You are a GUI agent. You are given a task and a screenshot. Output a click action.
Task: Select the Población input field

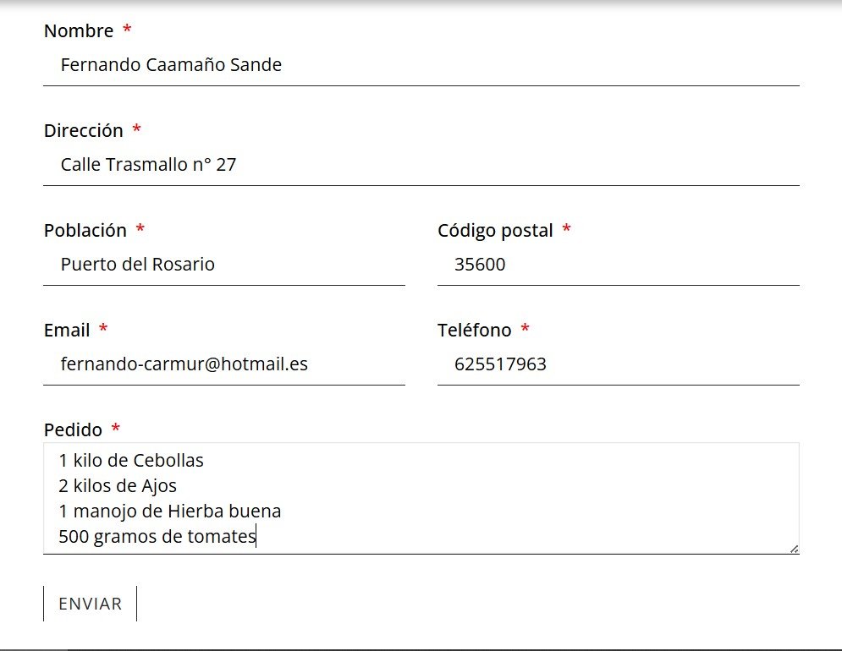[223, 265]
